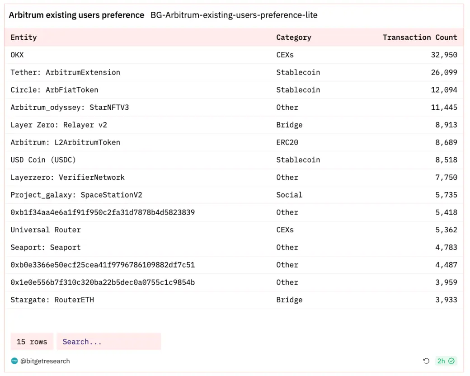Sort by the Category column header
The image size is (470, 376).
click(x=294, y=38)
